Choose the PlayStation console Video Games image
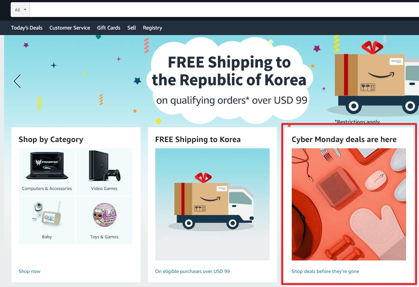This screenshot has height=287, width=419. [x=104, y=166]
